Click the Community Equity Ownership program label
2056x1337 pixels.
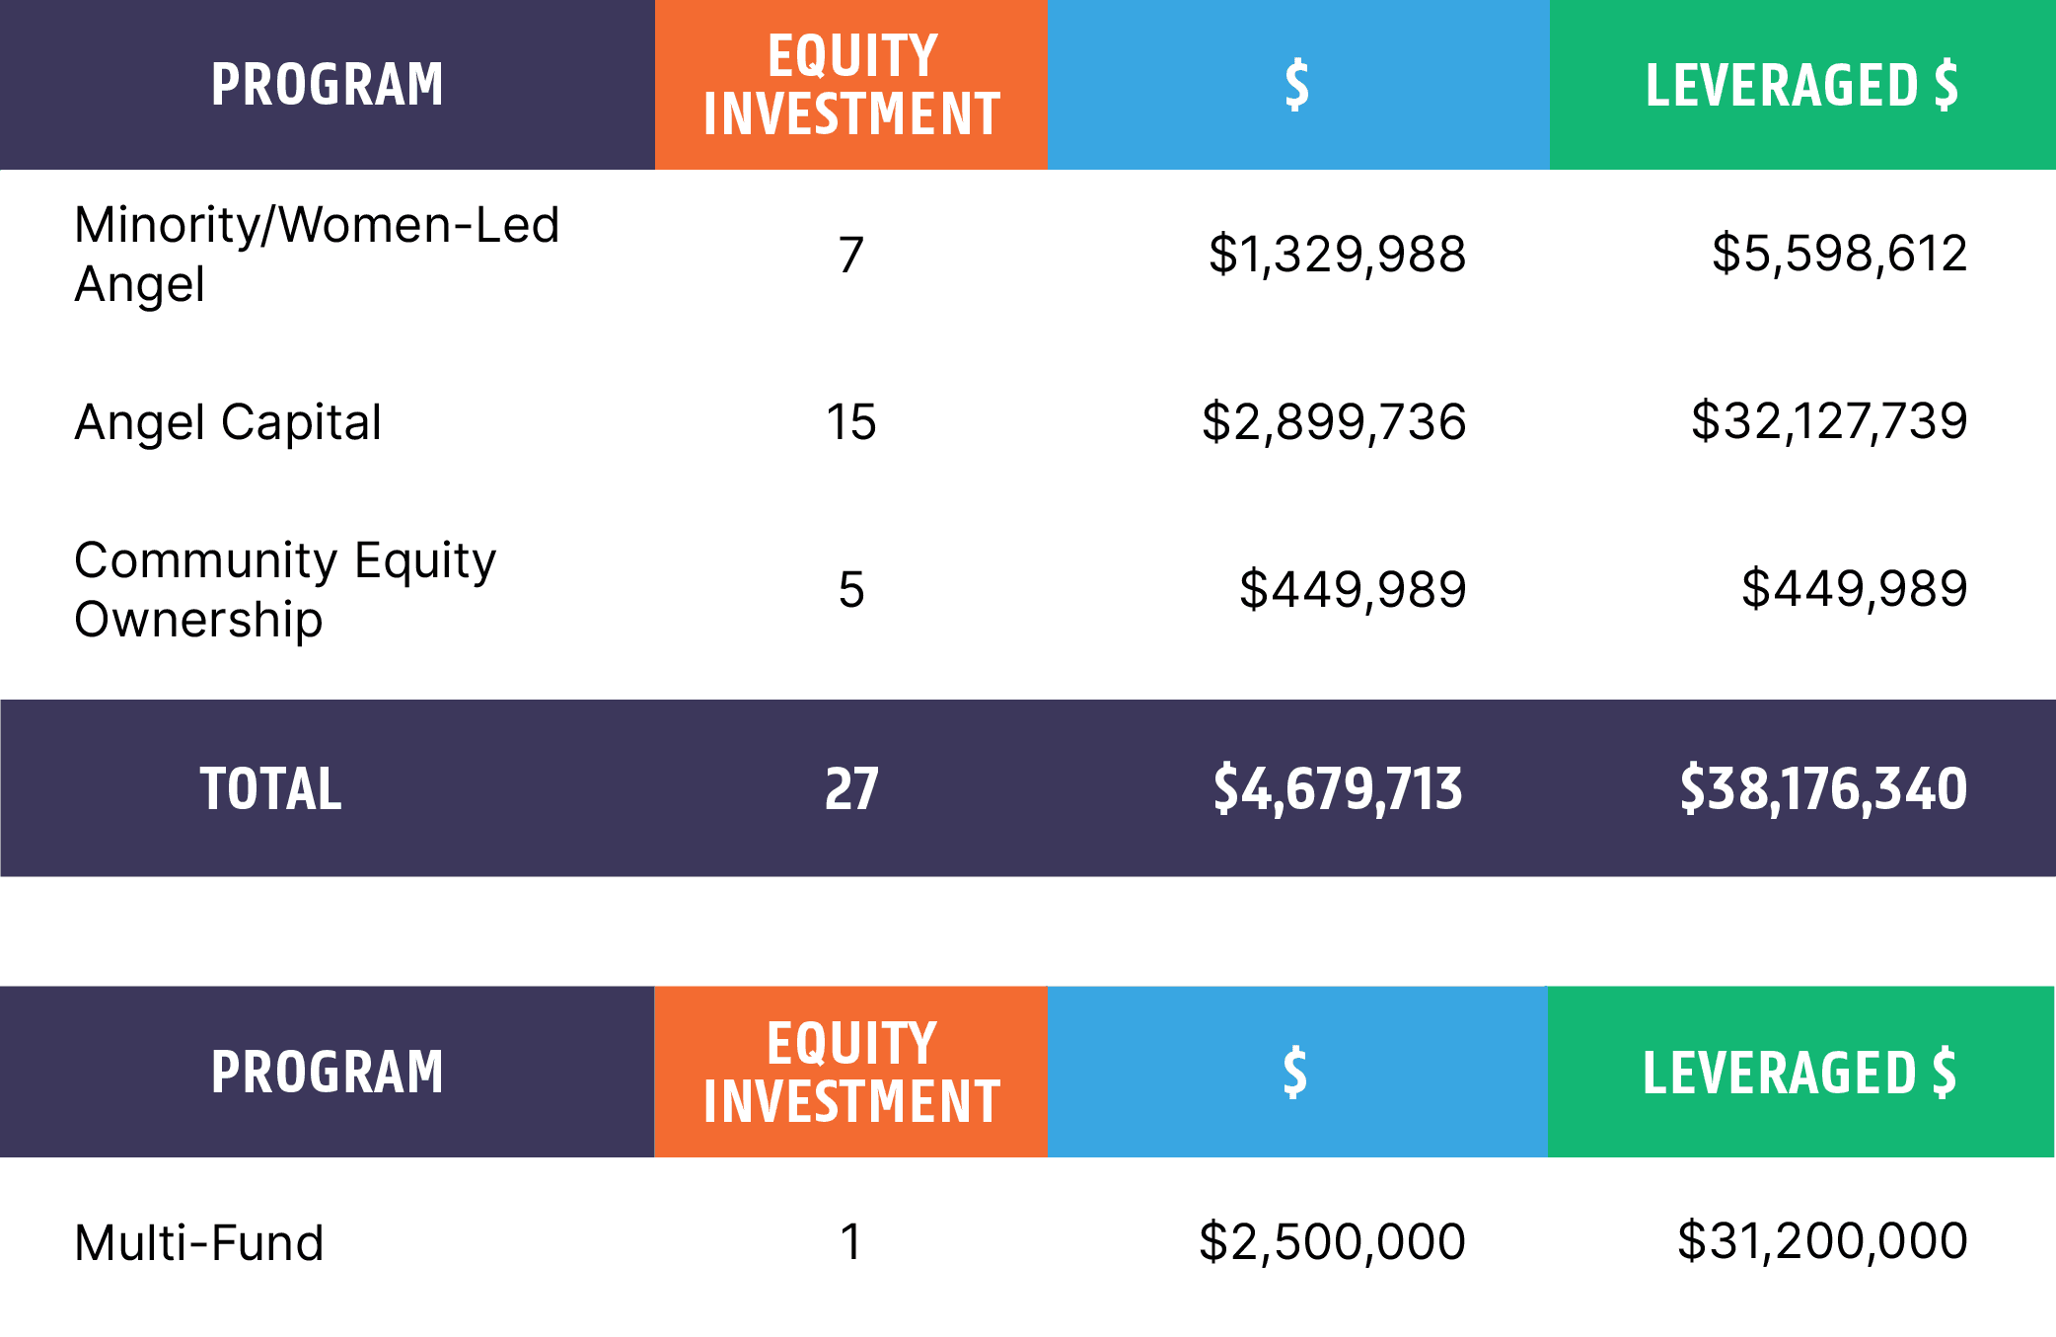point(285,589)
